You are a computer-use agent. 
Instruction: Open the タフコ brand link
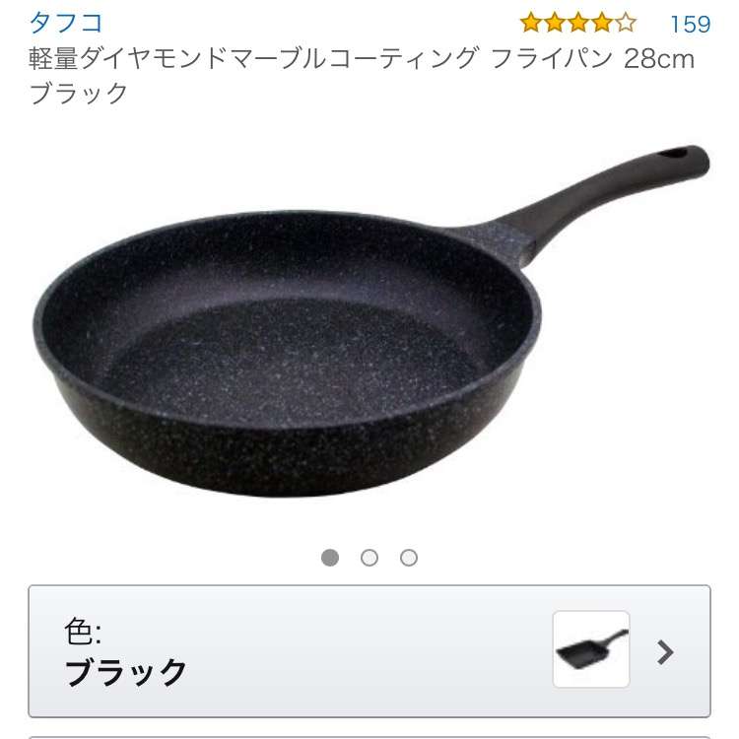(x=65, y=23)
